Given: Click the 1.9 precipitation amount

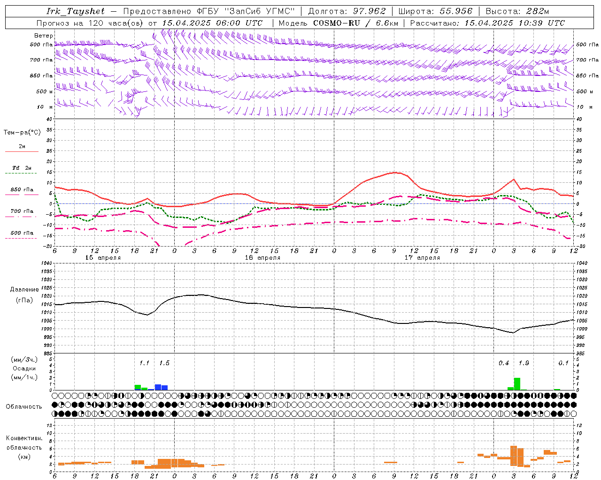Looking at the screenshot, I should pos(524,363).
